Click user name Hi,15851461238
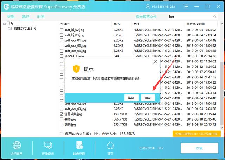The image size is (225, 160). click(x=163, y=7)
